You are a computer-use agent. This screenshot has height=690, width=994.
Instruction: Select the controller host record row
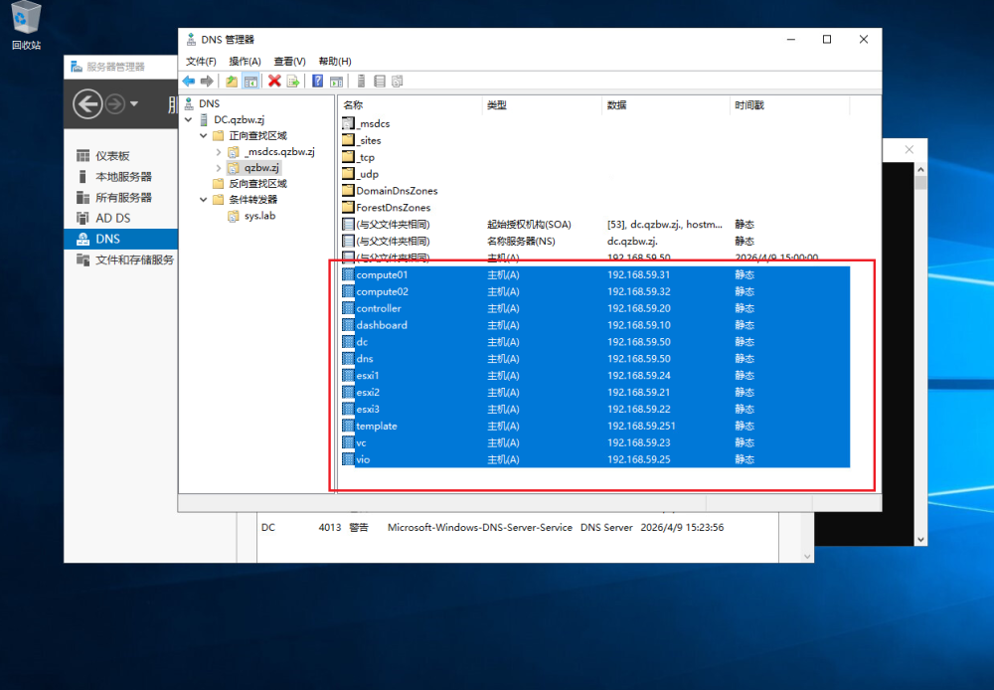pos(379,308)
